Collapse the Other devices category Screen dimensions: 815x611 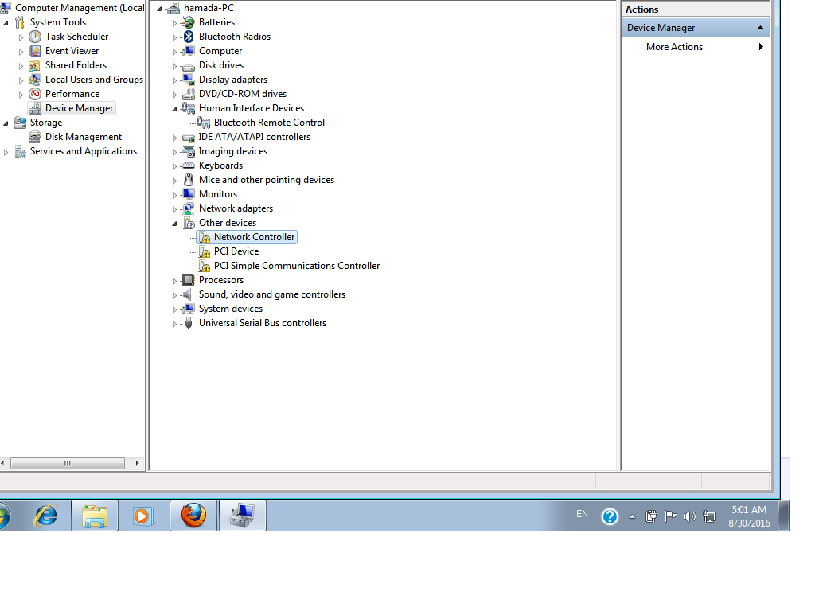pyautogui.click(x=174, y=224)
